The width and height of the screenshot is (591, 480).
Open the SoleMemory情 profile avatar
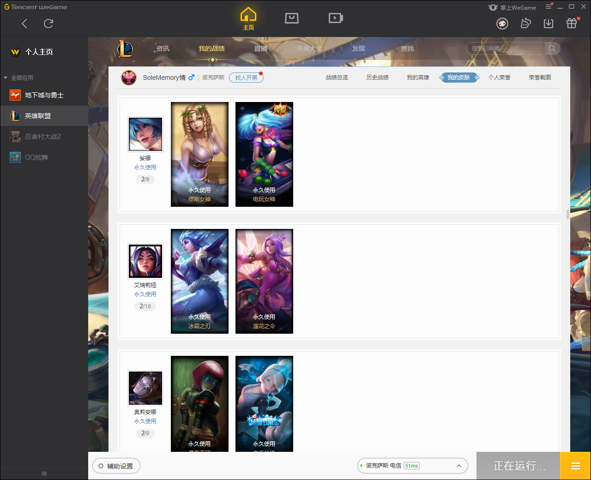pyautogui.click(x=129, y=78)
